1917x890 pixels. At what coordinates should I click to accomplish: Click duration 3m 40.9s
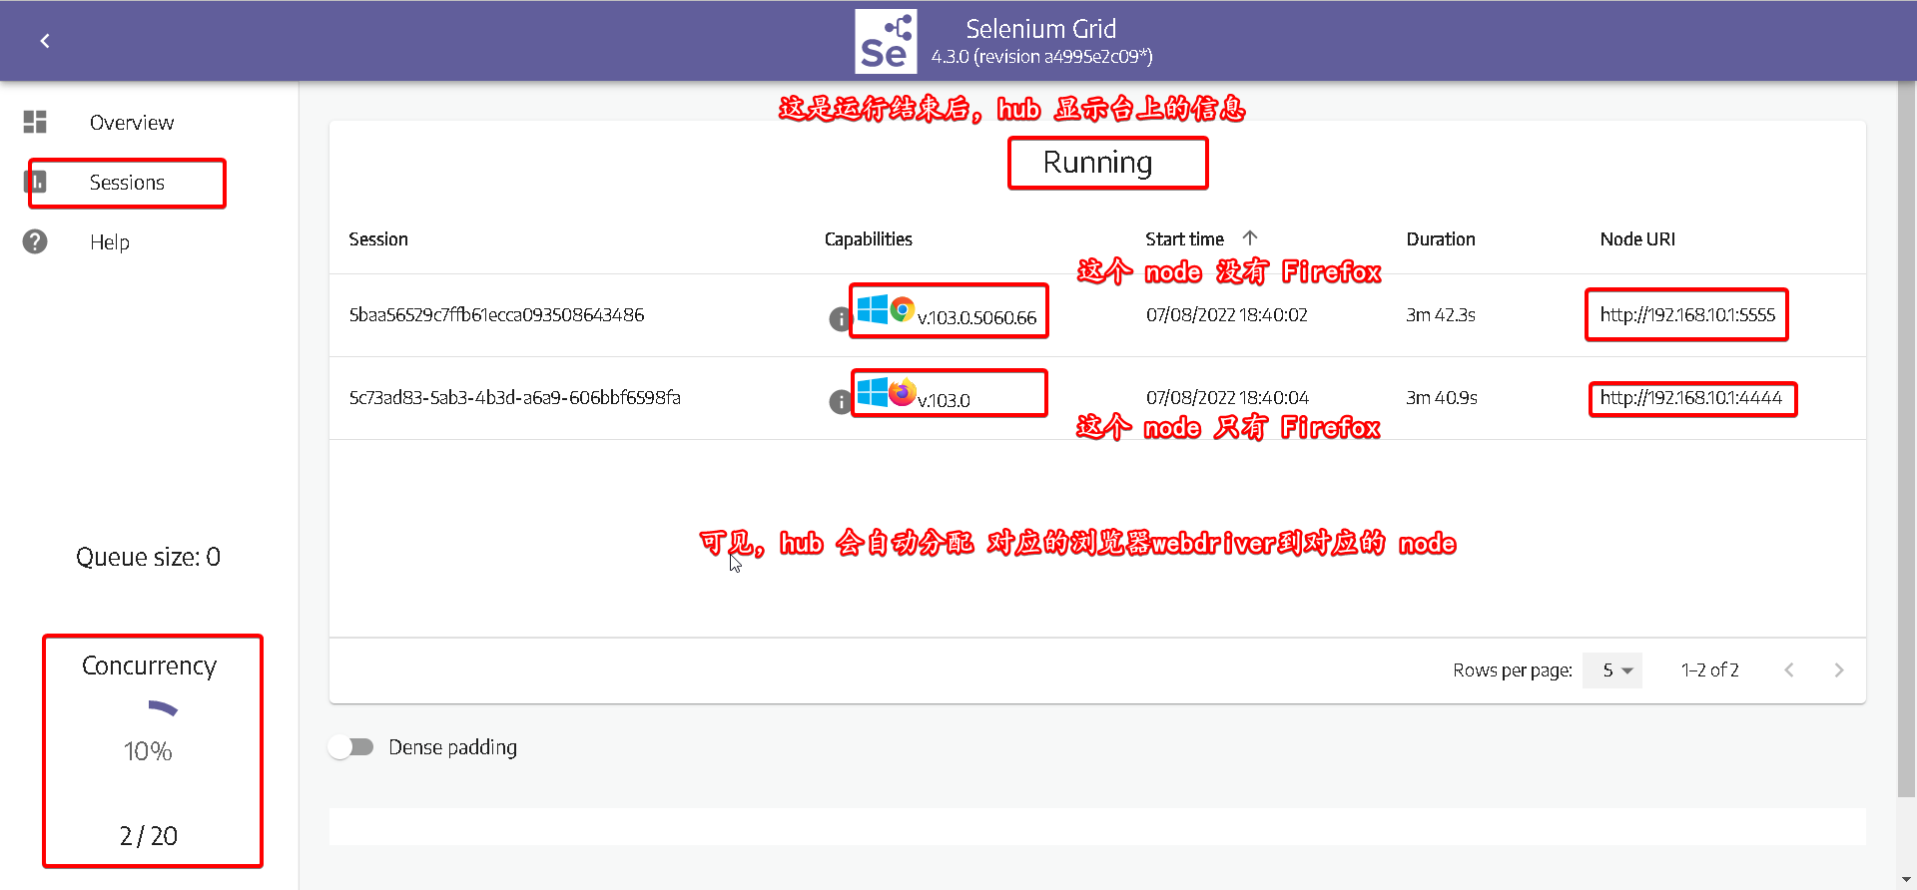coord(1442,398)
